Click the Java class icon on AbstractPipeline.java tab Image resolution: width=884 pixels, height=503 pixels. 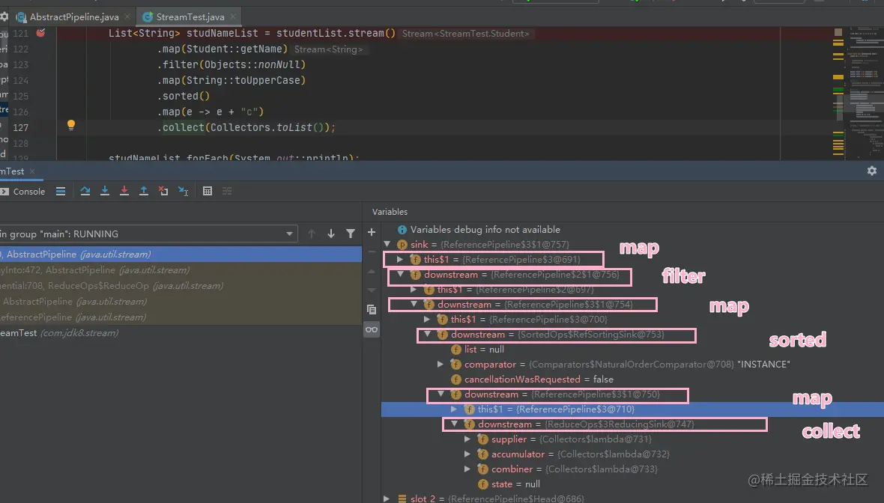22,17
